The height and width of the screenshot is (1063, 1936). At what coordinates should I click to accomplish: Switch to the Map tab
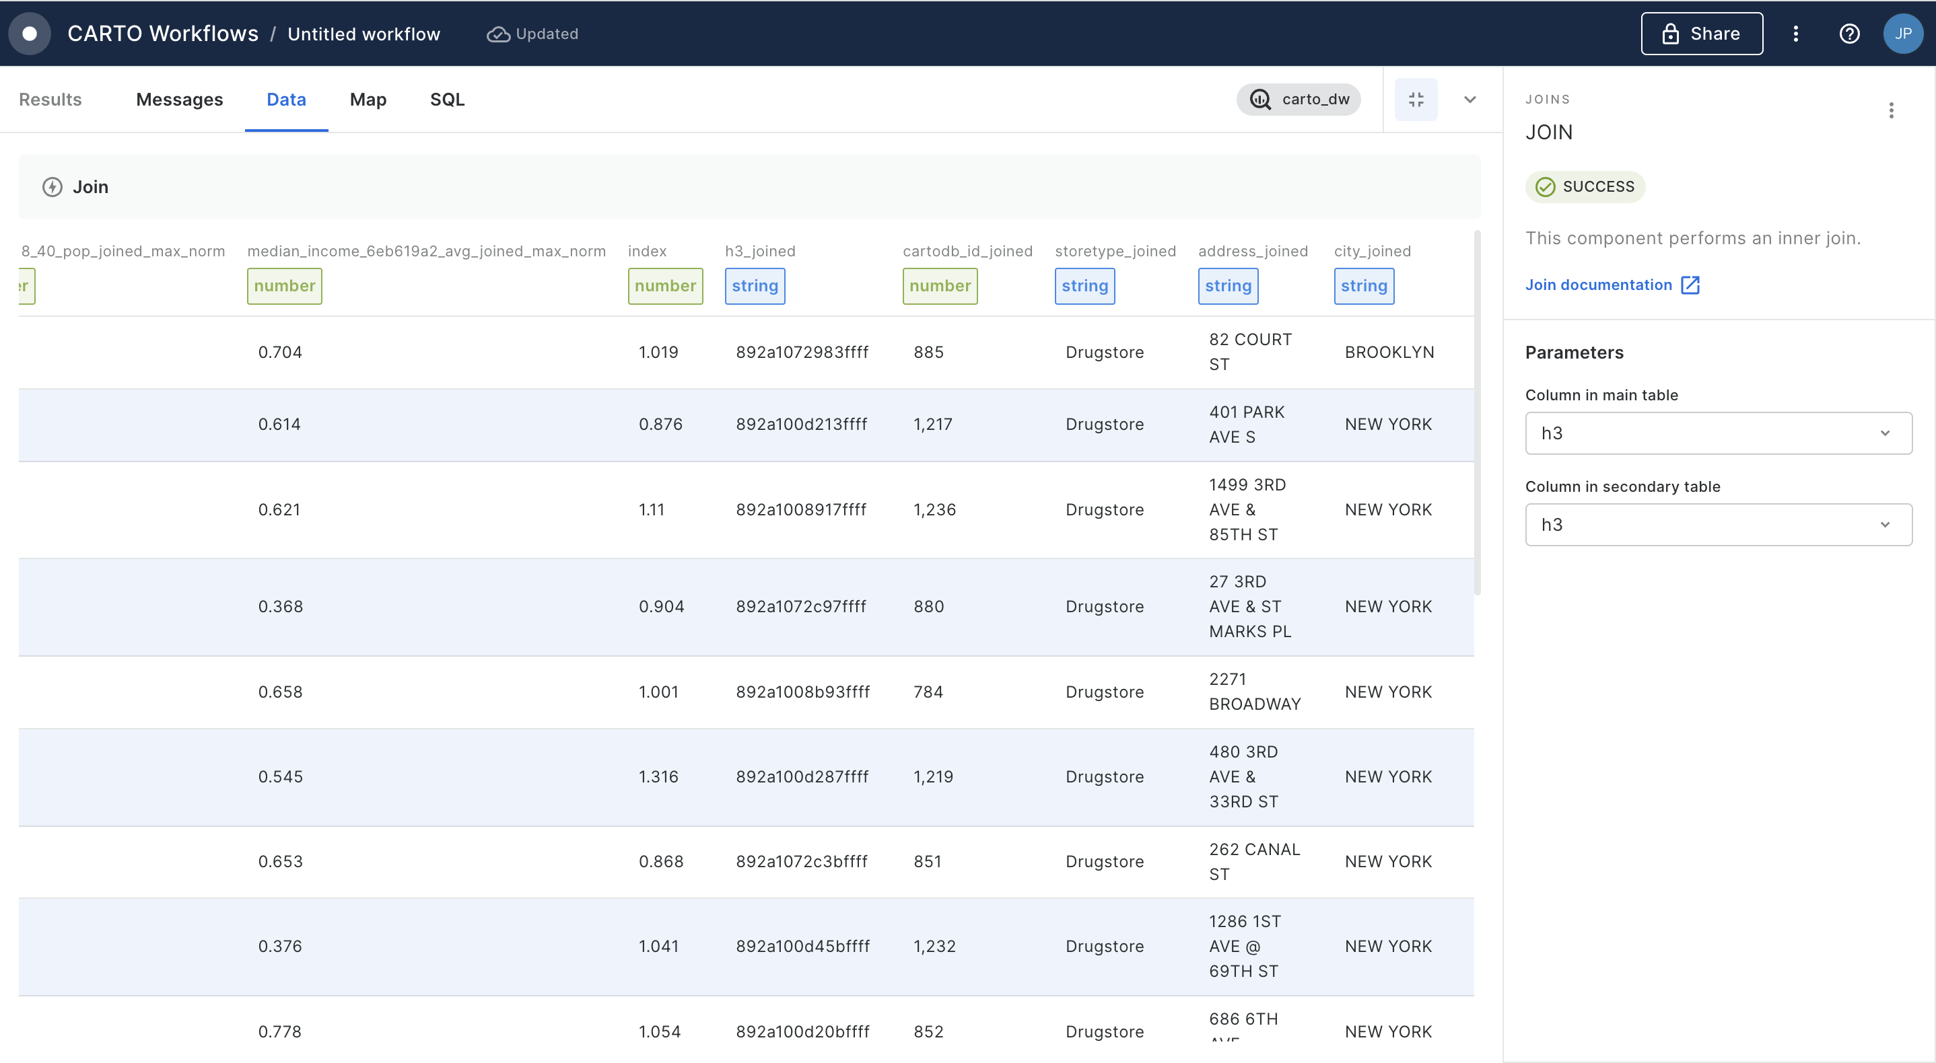(x=368, y=99)
